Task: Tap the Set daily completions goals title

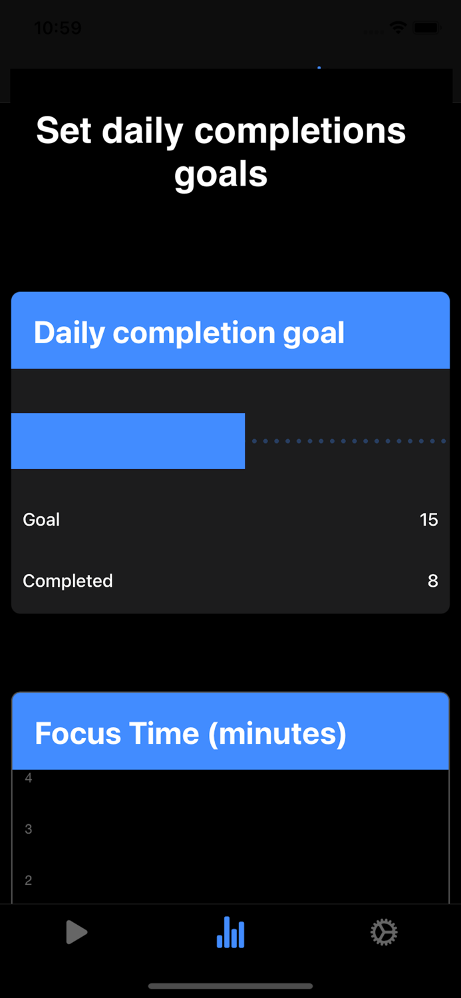Action: pos(221,152)
